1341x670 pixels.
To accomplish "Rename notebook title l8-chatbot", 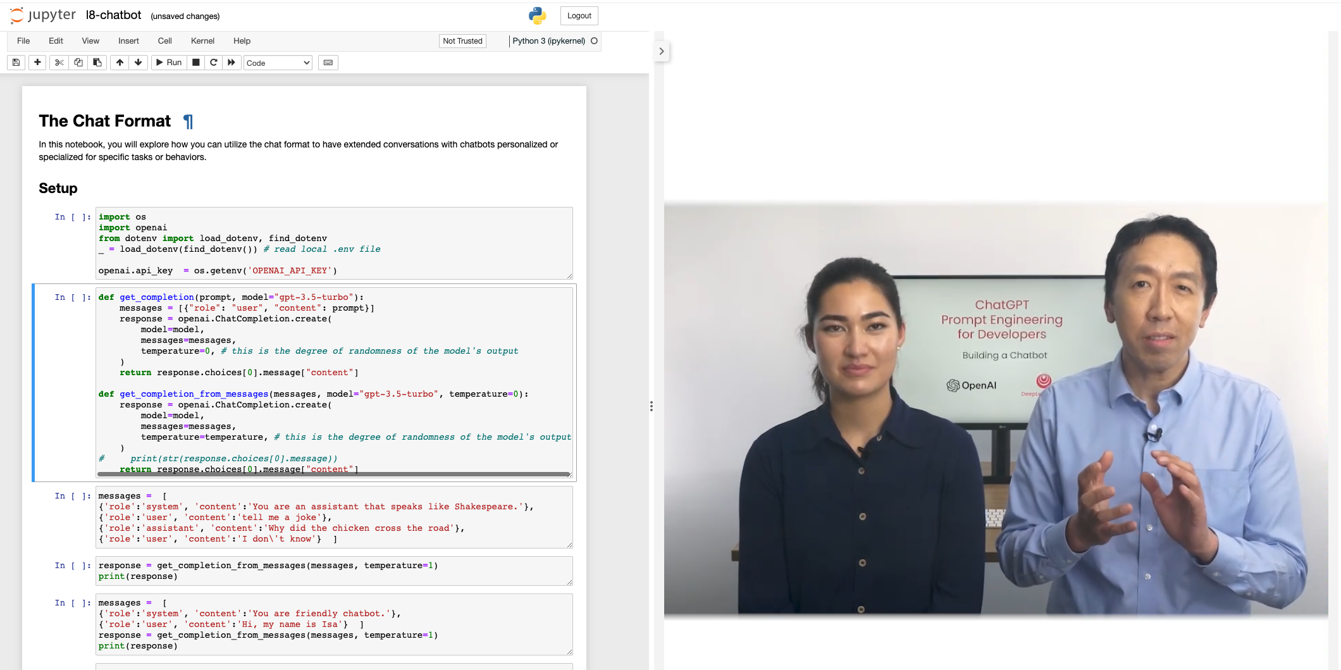I will pyautogui.click(x=114, y=15).
